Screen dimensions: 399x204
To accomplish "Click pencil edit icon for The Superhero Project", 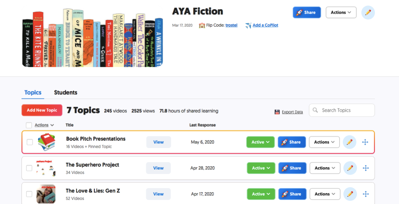I will [x=350, y=168].
